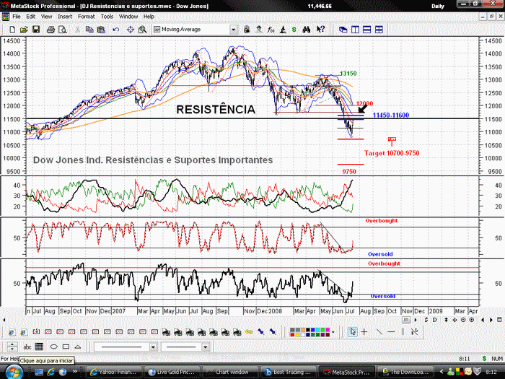Open the Help menu
Image resolution: width=505 pixels, height=379 pixels.
point(149,17)
